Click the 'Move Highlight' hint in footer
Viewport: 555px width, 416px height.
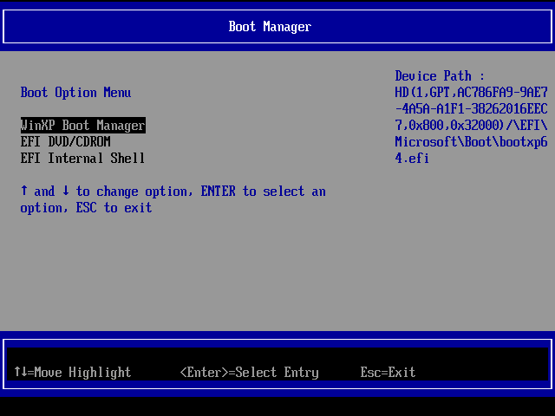73,372
